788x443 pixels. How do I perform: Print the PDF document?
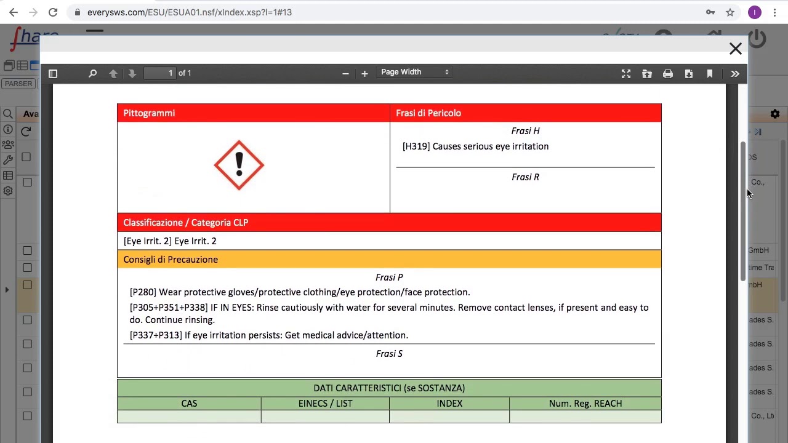click(x=668, y=74)
